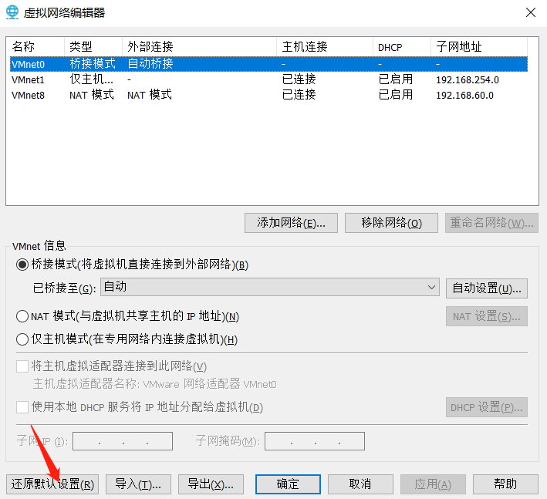Click 移除网络(O) button
This screenshot has width=547, height=499.
(391, 223)
